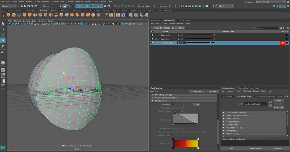Expand the Smooth Mesh section

coord(223,125)
